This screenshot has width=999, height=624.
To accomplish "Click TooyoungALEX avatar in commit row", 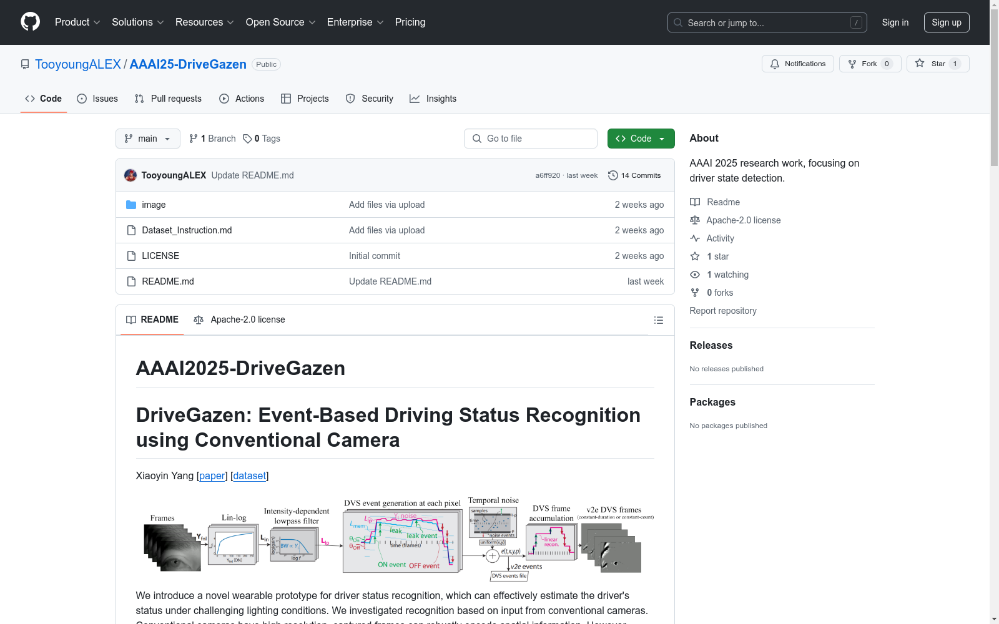I will coord(130,175).
